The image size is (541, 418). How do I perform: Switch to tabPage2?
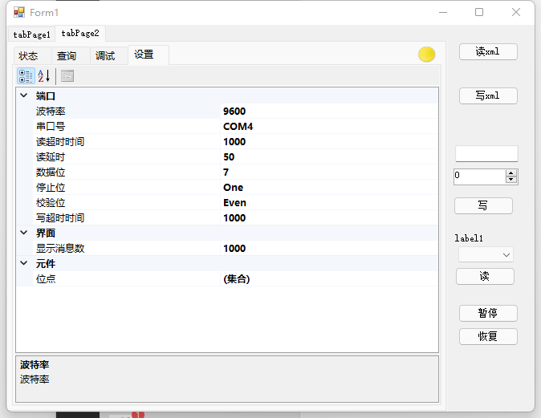click(80, 33)
